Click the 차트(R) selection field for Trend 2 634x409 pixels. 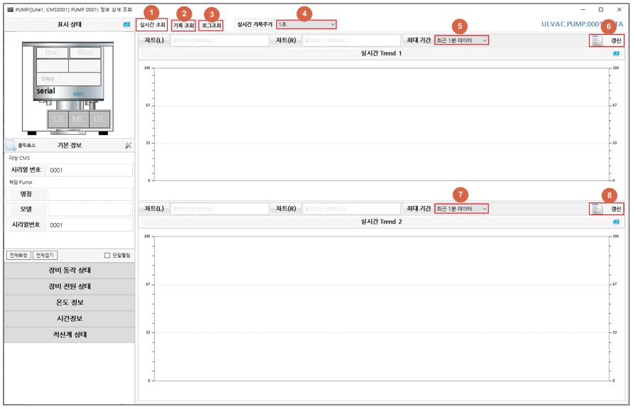tap(351, 209)
